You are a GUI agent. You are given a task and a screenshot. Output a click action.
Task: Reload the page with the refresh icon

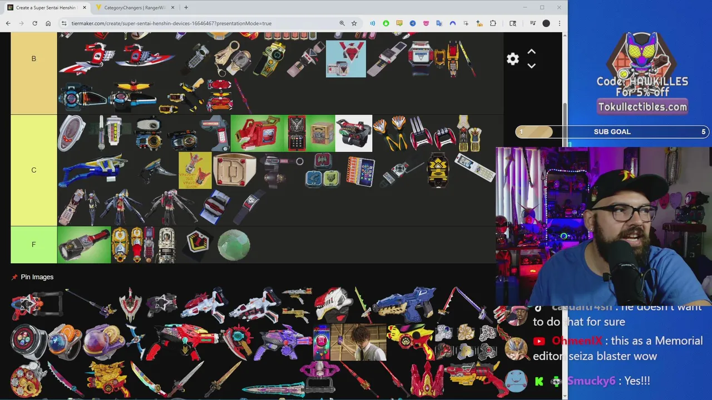pyautogui.click(x=34, y=23)
